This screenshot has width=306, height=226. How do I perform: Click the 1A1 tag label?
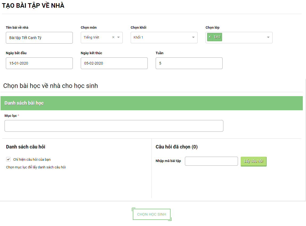tap(217, 37)
